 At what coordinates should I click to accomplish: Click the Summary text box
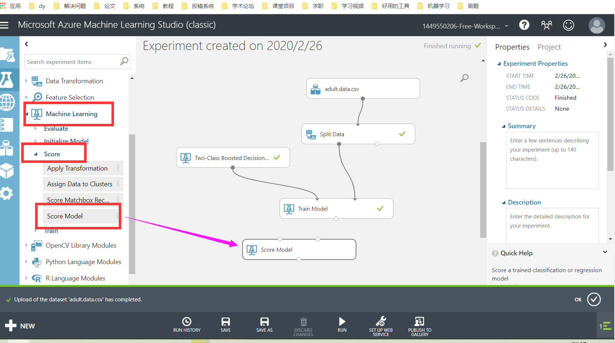pyautogui.click(x=552, y=160)
